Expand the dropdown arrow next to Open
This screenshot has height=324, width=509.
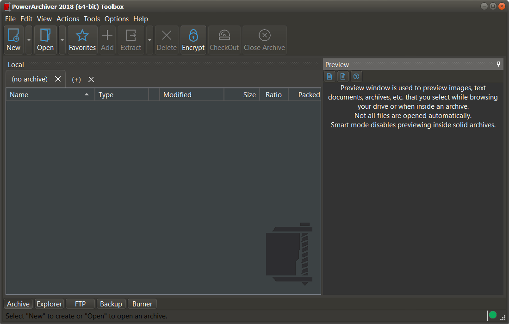[62, 40]
